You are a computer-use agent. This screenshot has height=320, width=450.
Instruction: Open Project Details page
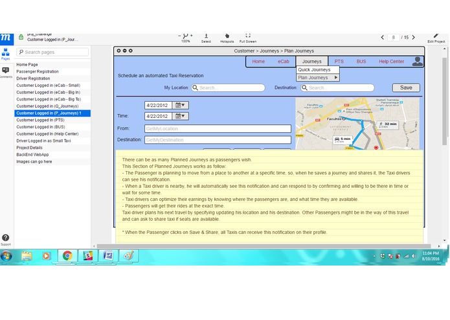tap(52, 148)
